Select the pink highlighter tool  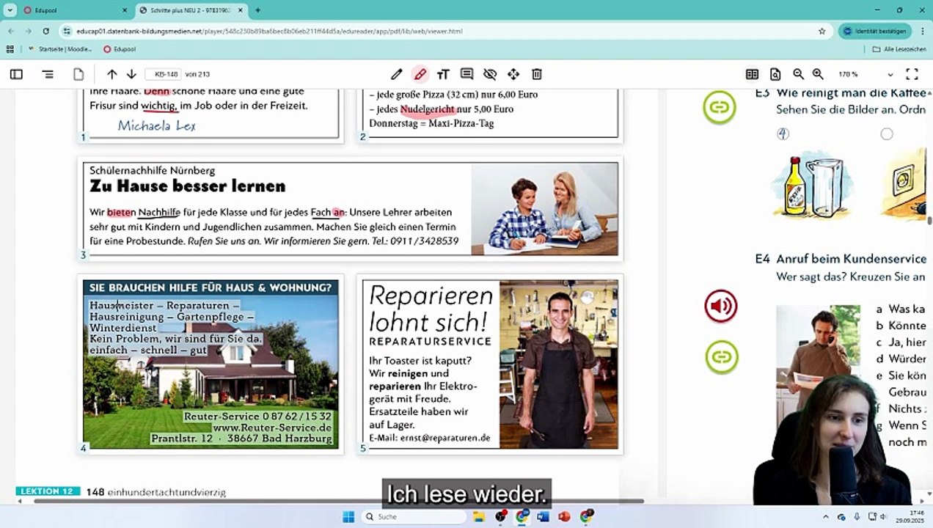pyautogui.click(x=420, y=74)
